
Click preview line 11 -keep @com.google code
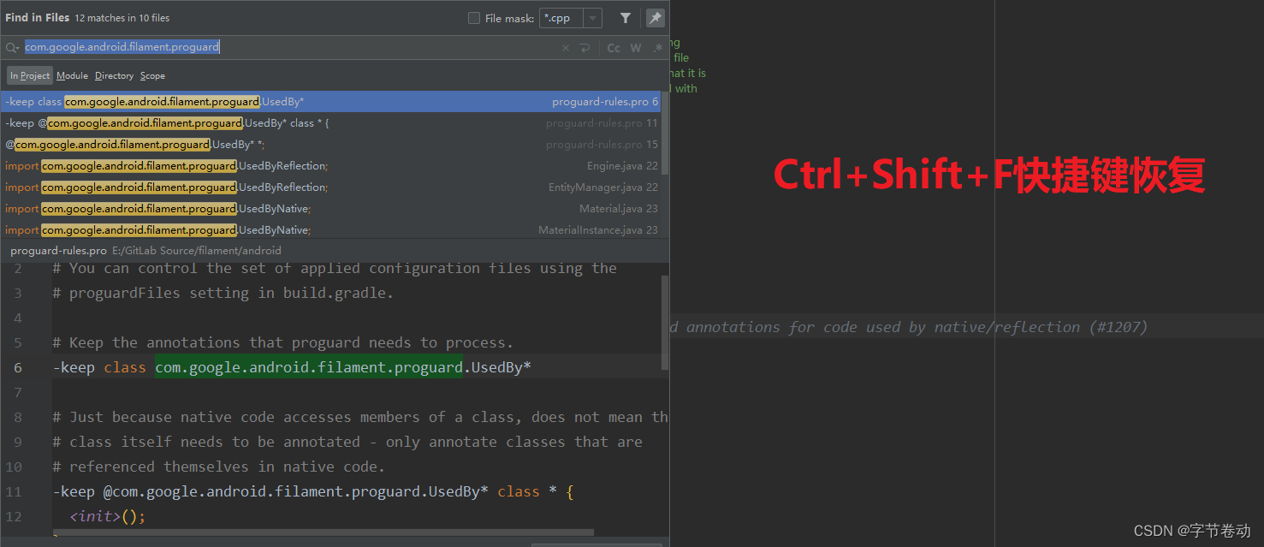tap(312, 491)
